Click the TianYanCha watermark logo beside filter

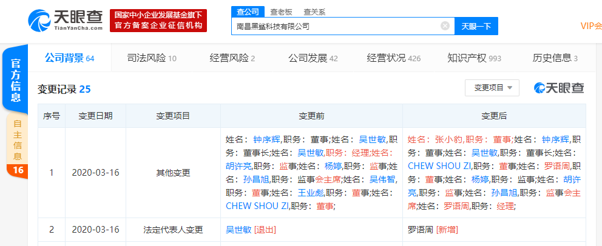559,88
